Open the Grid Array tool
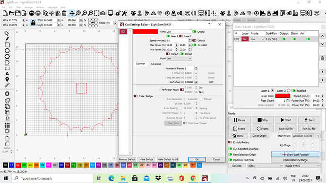Viewport: 326px width, 183px height. (7, 125)
